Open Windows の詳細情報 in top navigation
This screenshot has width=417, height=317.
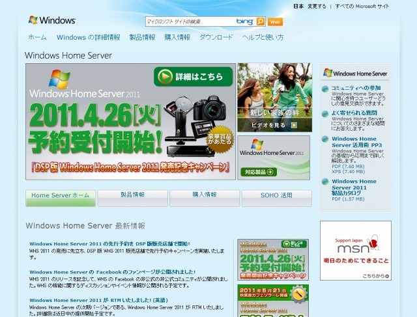click(89, 37)
